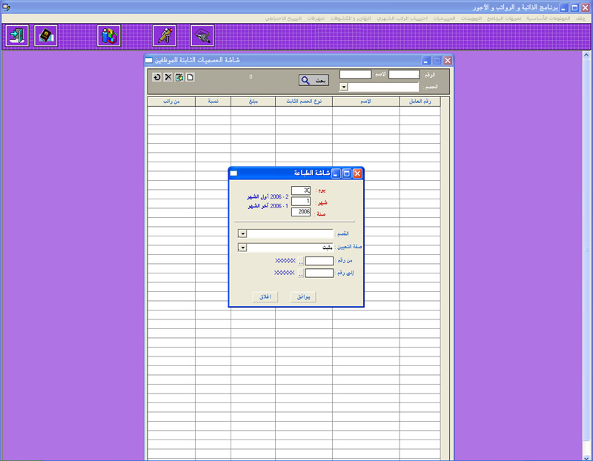This screenshot has height=461, width=593.
Task: Click the browse button beside من رقم
Action: (x=301, y=261)
